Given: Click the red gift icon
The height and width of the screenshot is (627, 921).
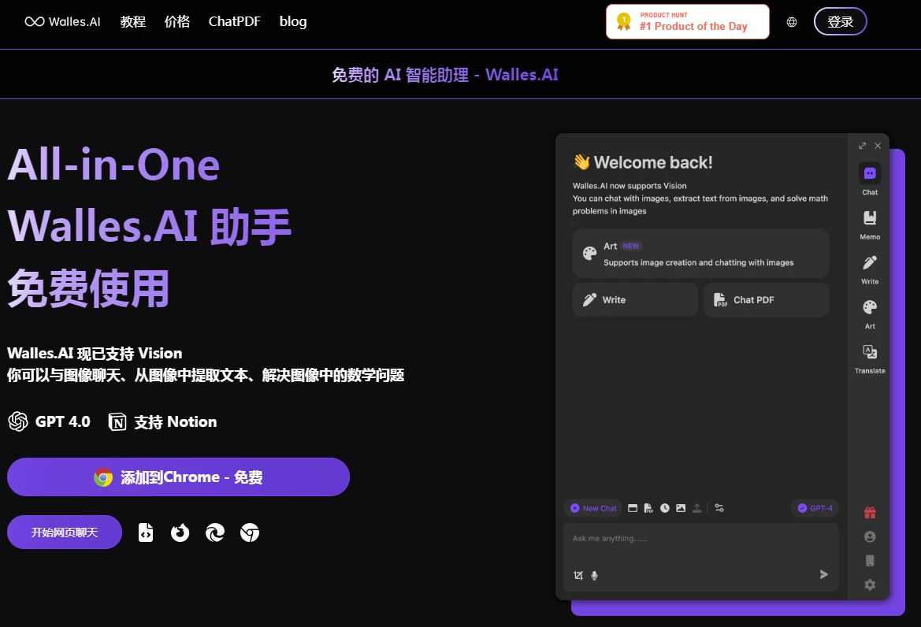Looking at the screenshot, I should [x=870, y=513].
